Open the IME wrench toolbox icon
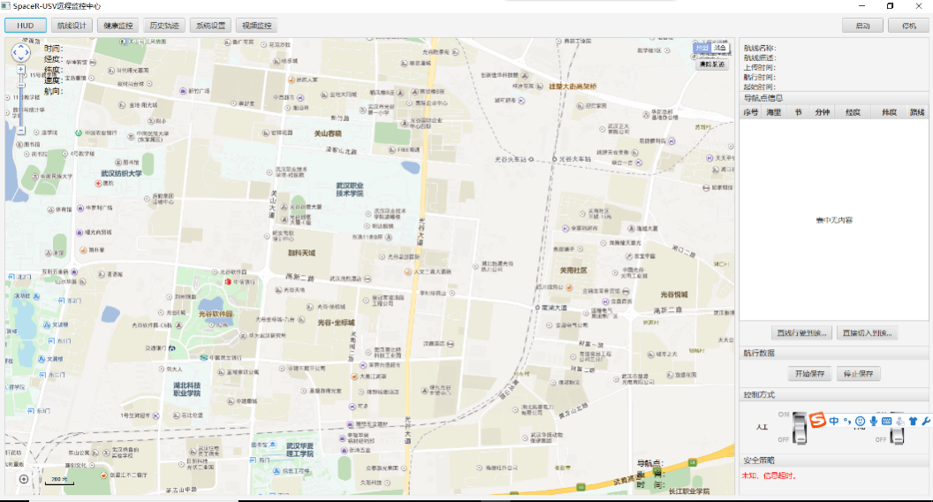The width and height of the screenshot is (933, 502). coord(926,421)
